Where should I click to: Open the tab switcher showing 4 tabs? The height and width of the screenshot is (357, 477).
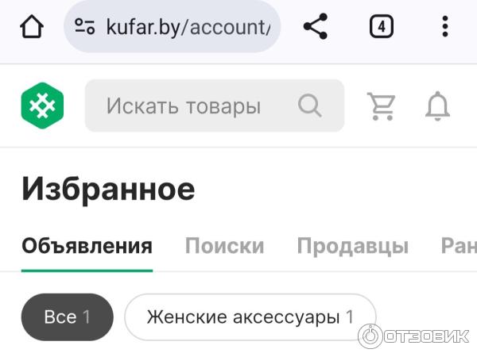tap(381, 26)
